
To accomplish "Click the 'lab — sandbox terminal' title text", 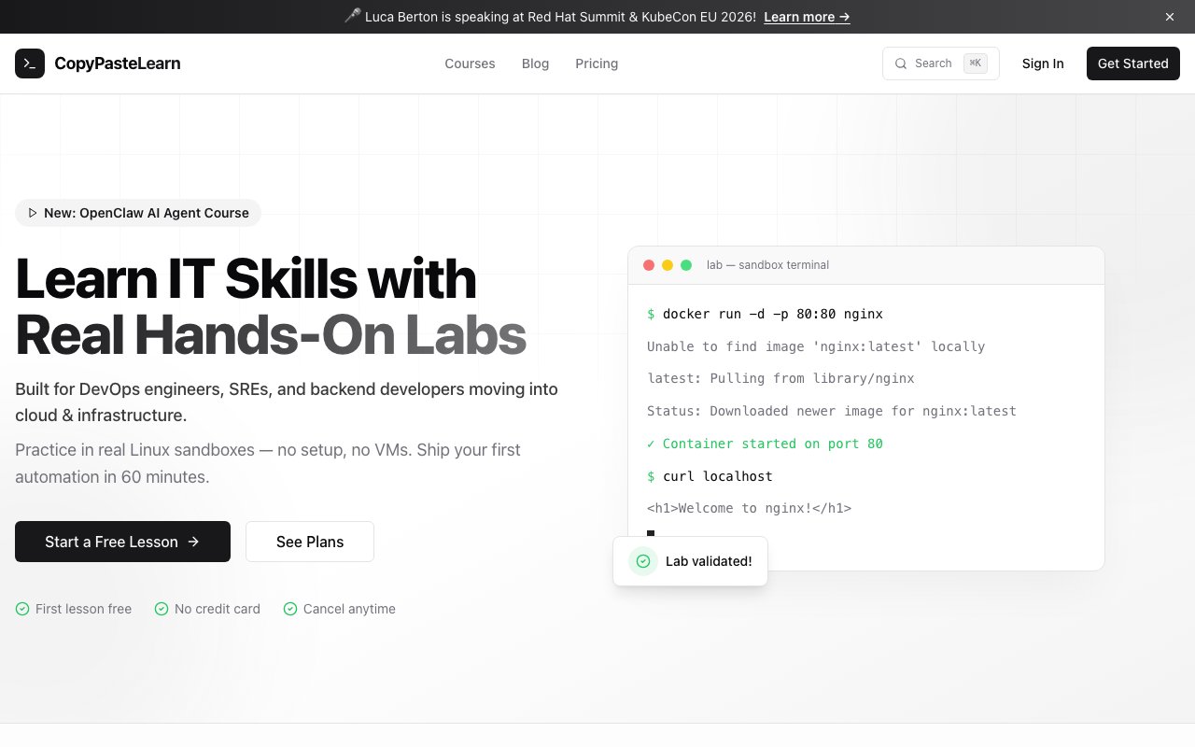I will click(x=767, y=265).
